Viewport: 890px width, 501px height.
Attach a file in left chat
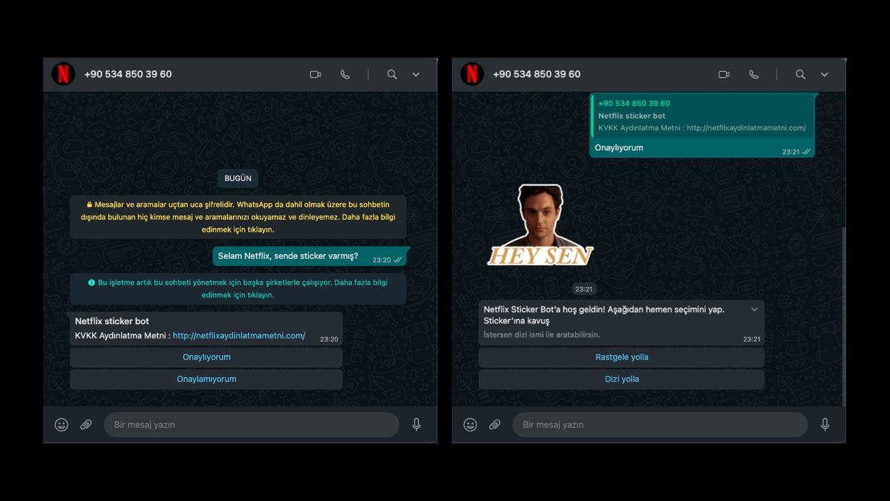click(x=86, y=424)
